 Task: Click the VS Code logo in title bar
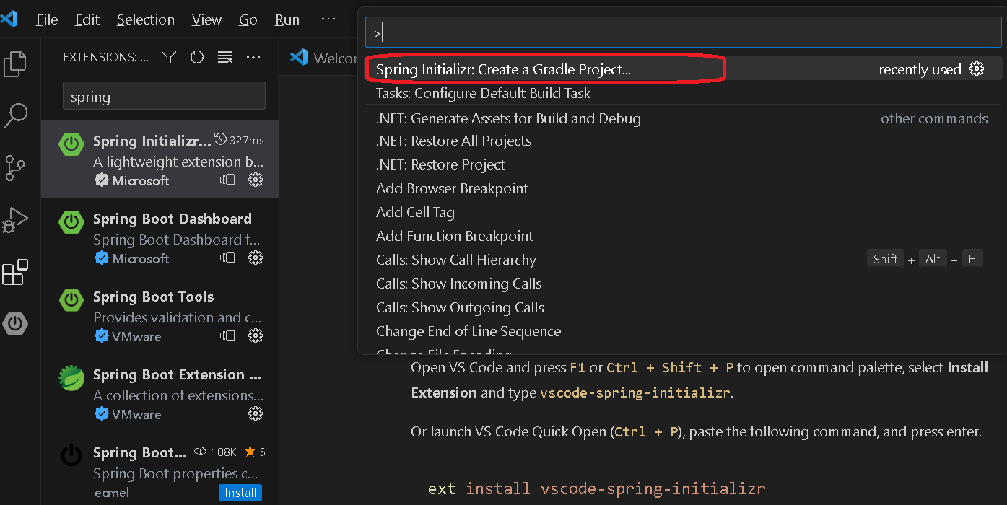click(9, 19)
